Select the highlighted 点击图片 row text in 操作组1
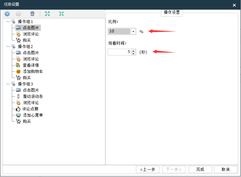Screen dimensions: 241x177 [x=31, y=28]
